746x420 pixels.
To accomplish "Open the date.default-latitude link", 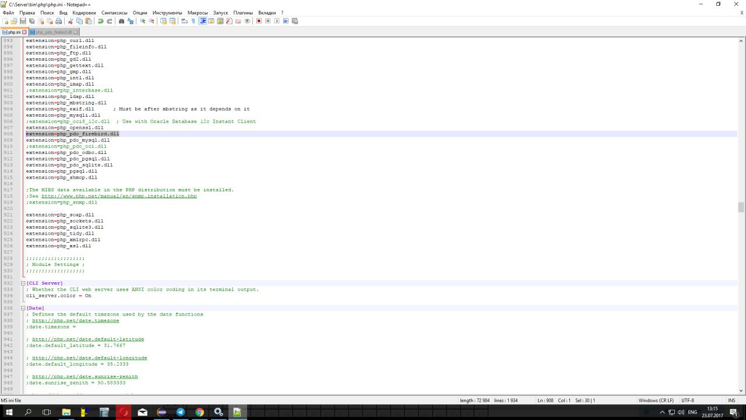I will click(x=88, y=339).
